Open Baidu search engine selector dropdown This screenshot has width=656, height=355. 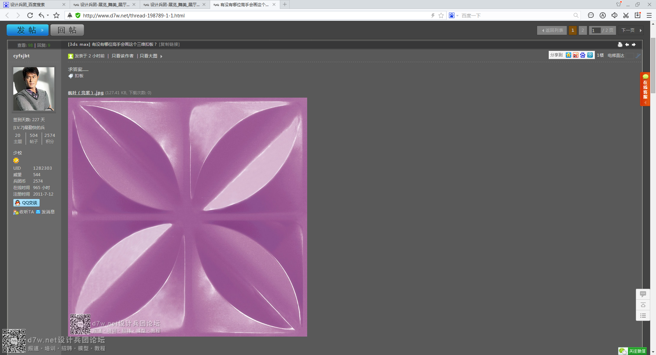[454, 15]
